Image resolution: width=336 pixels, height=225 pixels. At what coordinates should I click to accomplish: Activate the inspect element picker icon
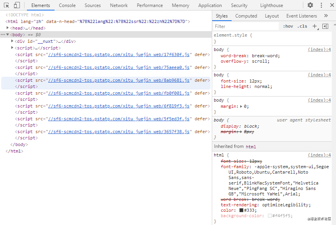click(x=7, y=5)
